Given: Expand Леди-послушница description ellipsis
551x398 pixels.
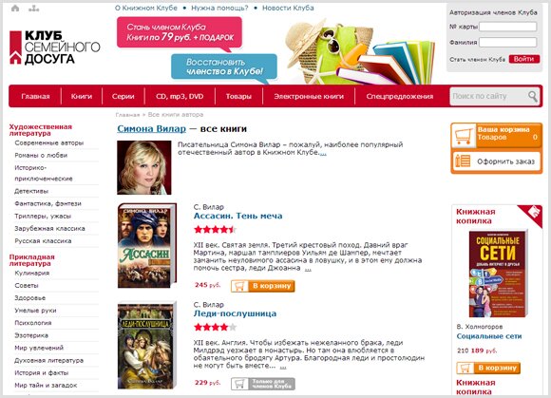Looking at the screenshot, I should pyautogui.click(x=283, y=367).
